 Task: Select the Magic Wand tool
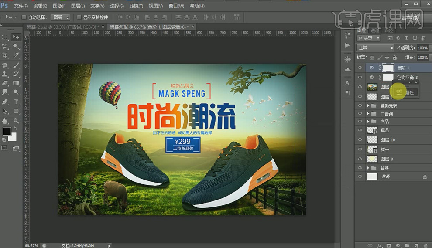coord(16,46)
